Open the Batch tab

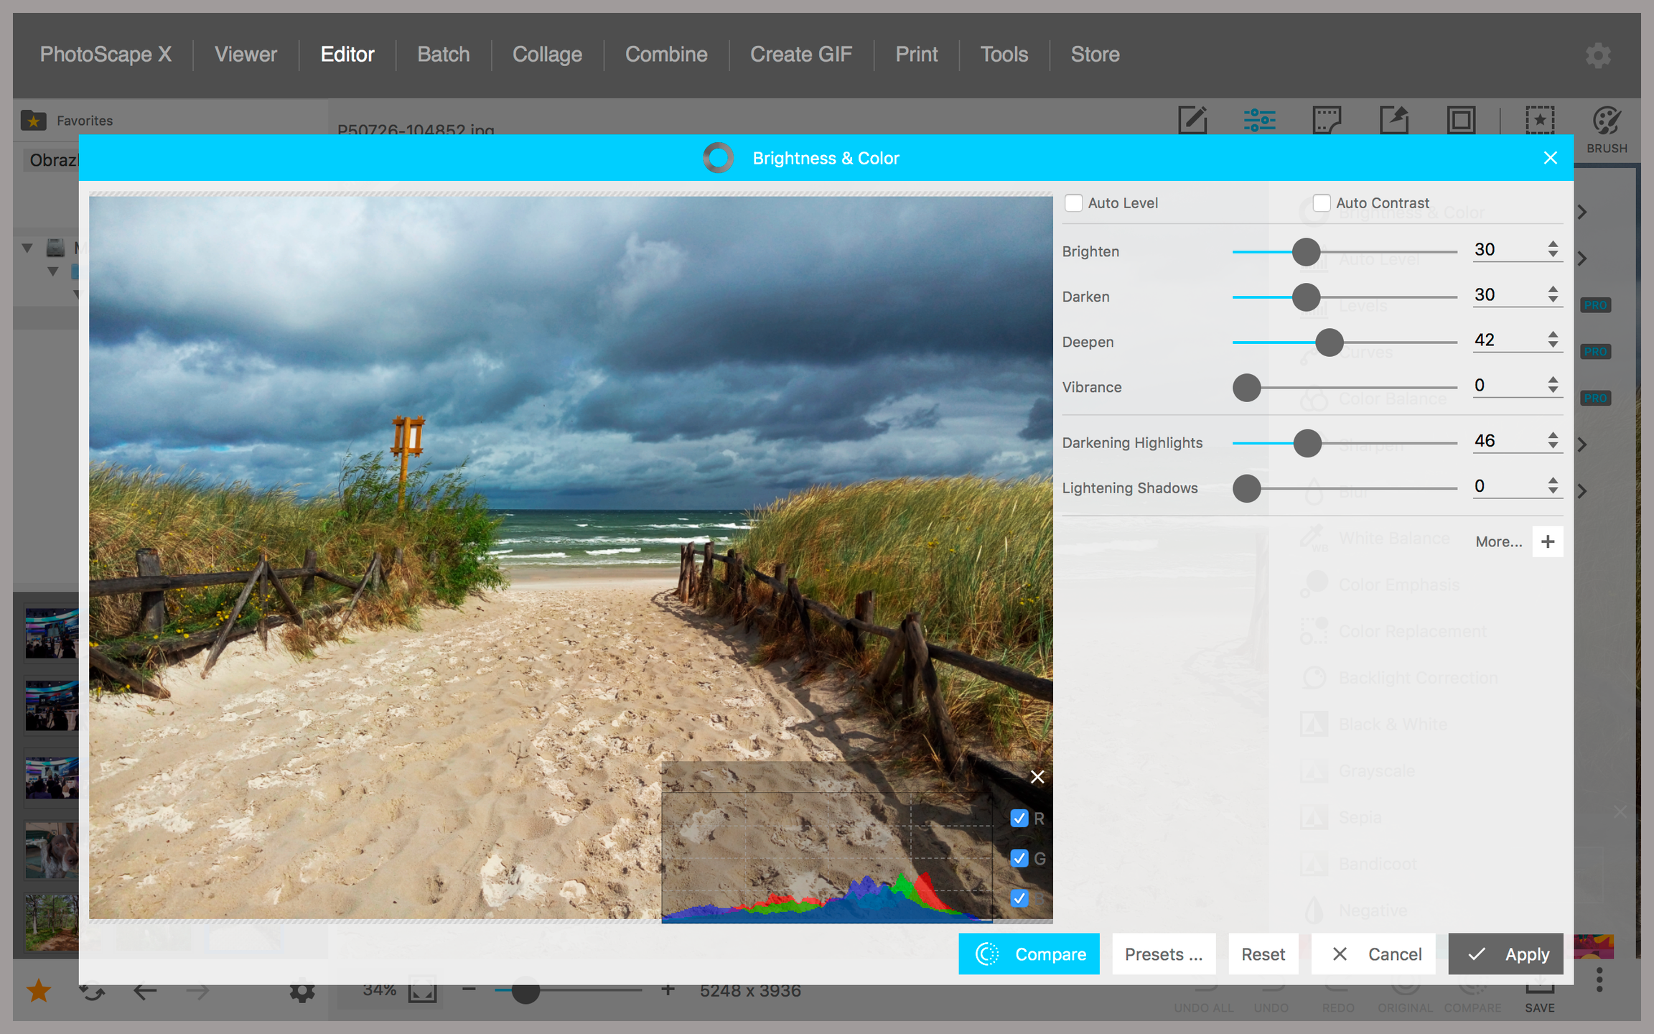click(x=444, y=55)
